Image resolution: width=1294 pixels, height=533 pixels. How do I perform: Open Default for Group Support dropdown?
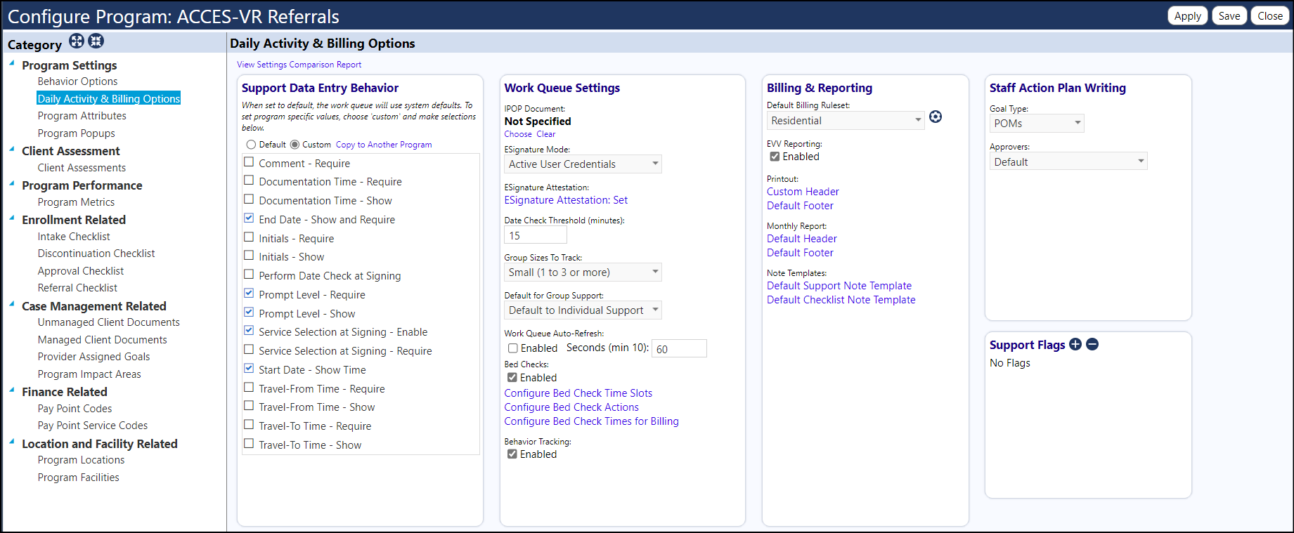pyautogui.click(x=583, y=310)
